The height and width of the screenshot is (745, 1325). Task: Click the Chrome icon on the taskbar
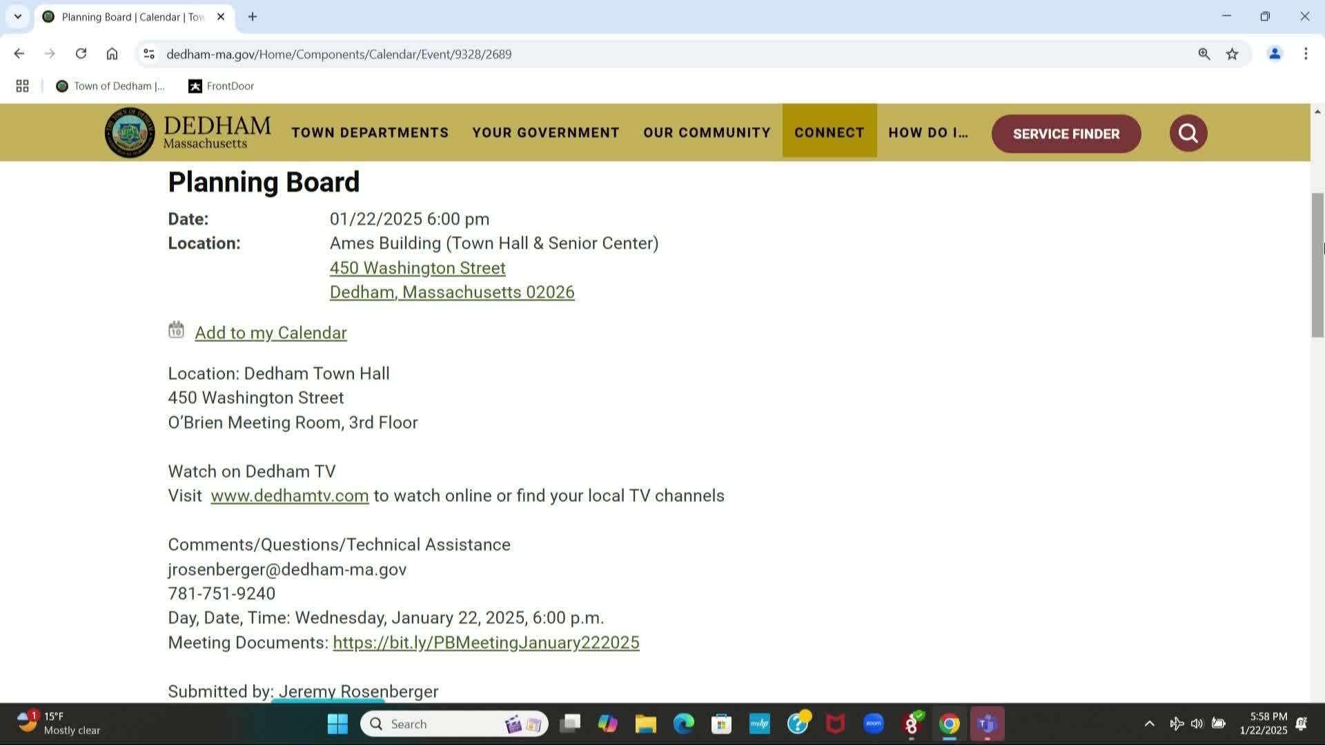[950, 724]
